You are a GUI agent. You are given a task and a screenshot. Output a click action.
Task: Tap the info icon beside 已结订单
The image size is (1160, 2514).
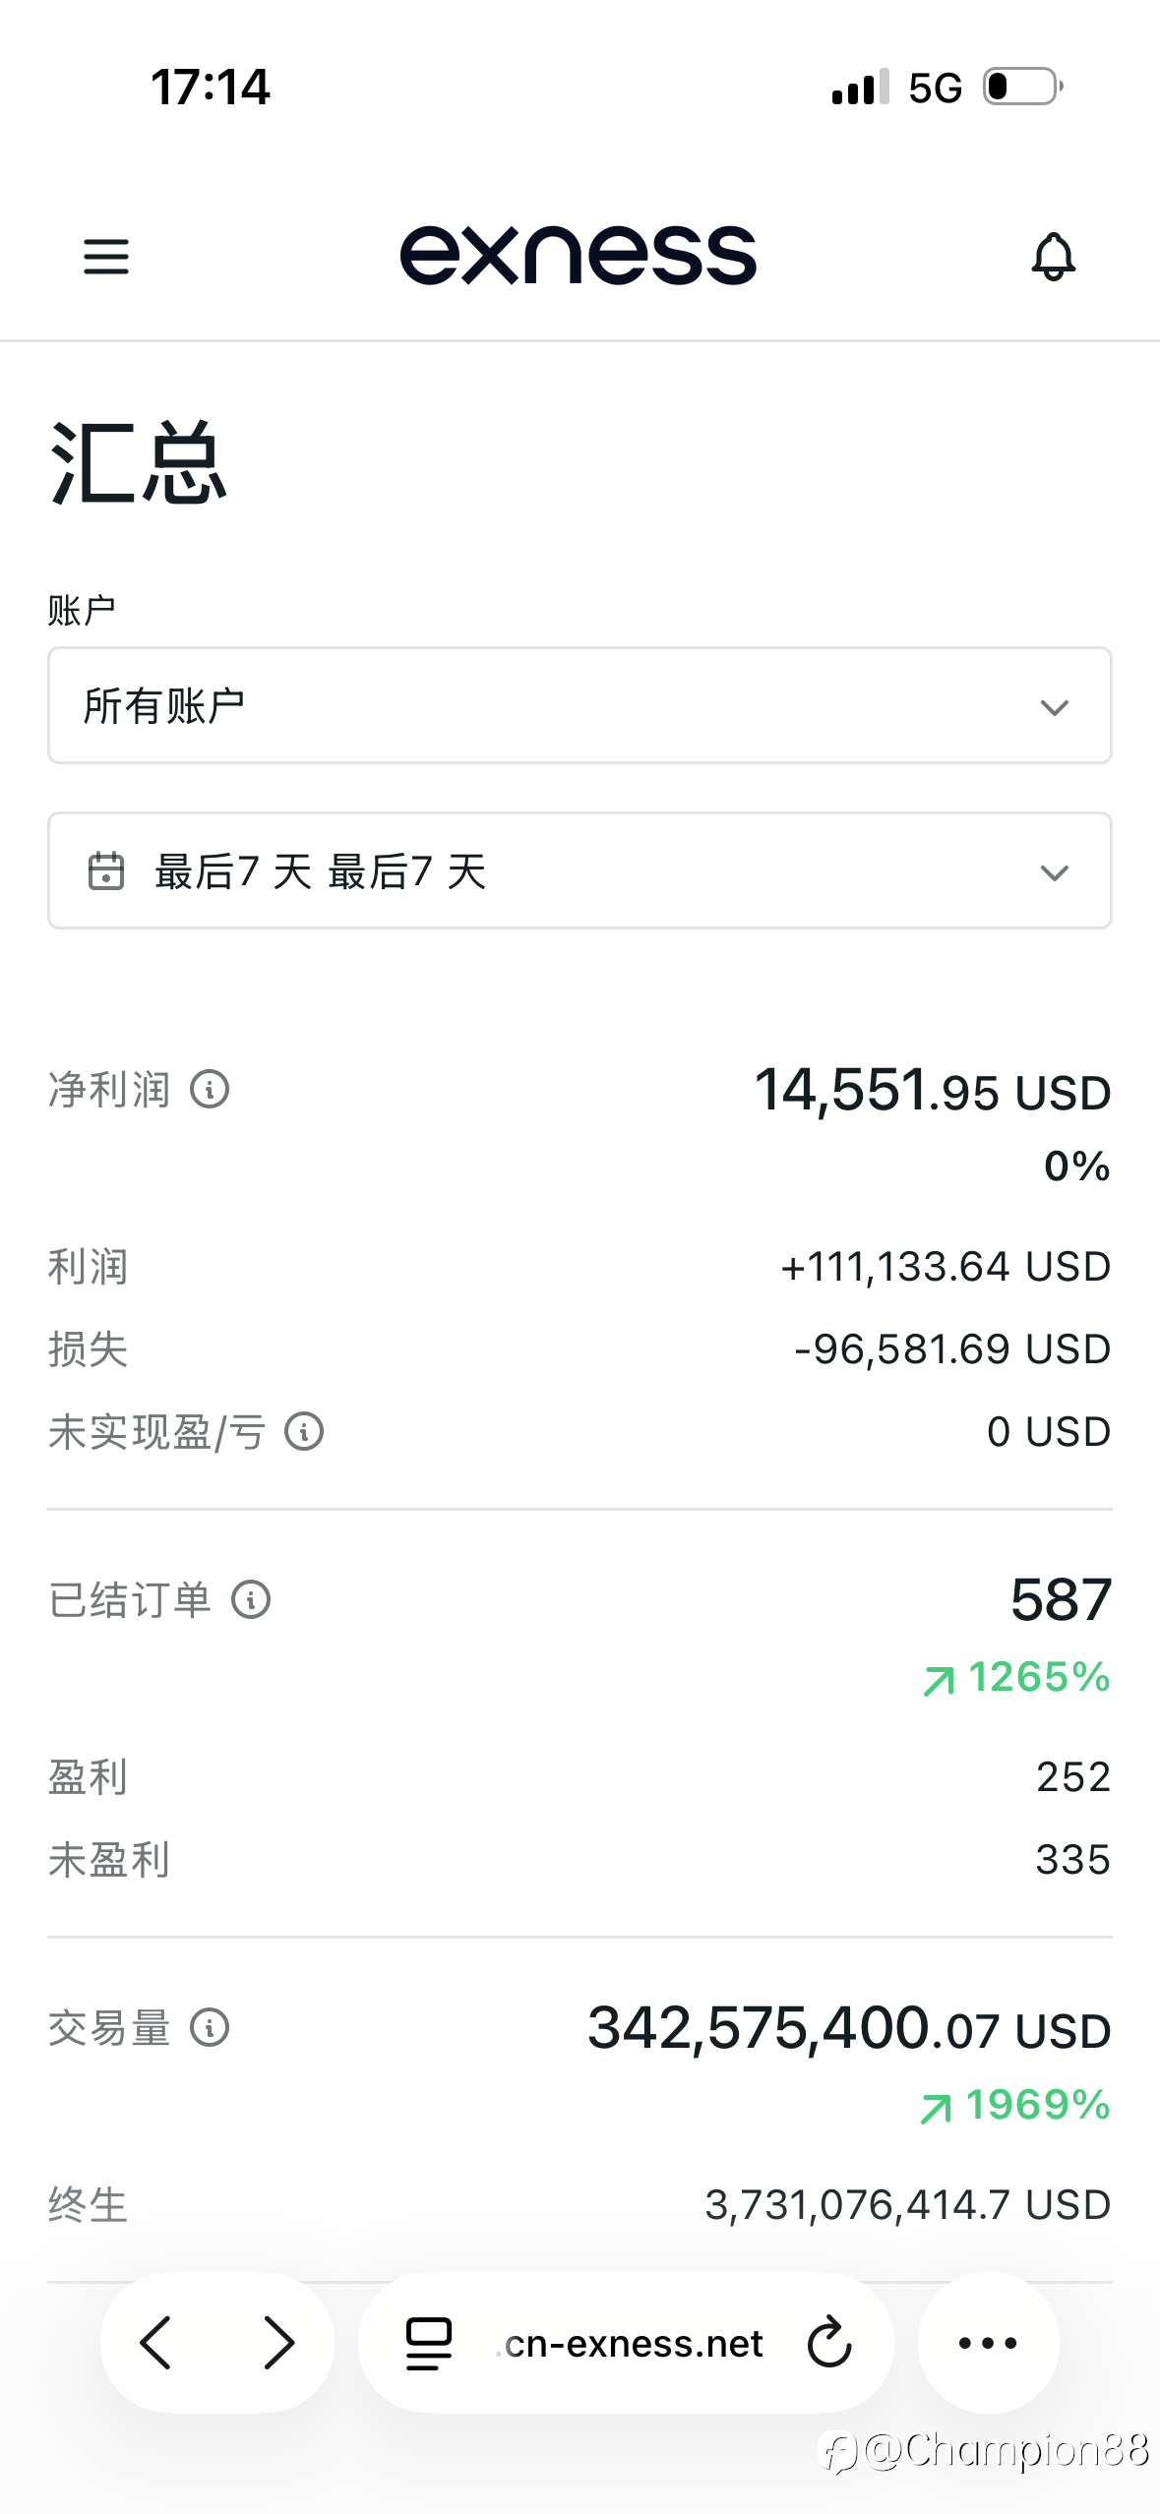tap(251, 1600)
